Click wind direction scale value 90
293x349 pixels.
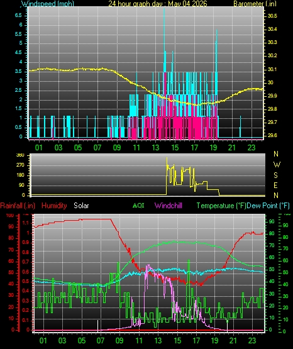[21, 186]
